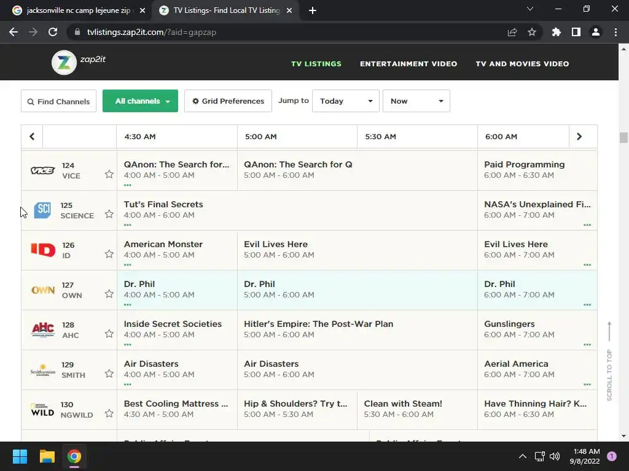
Task: Share this page icon
Action: 512,32
